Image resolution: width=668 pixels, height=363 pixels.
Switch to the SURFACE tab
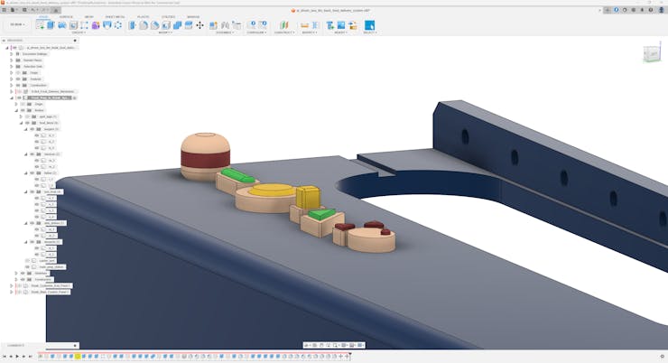[x=66, y=16]
